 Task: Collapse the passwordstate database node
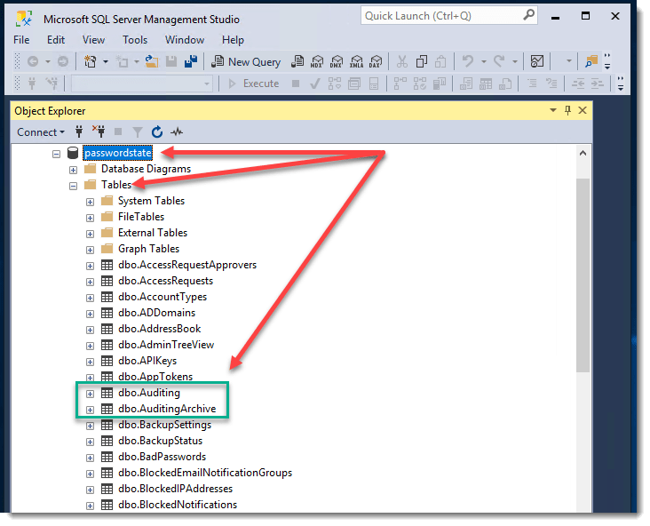click(56, 154)
